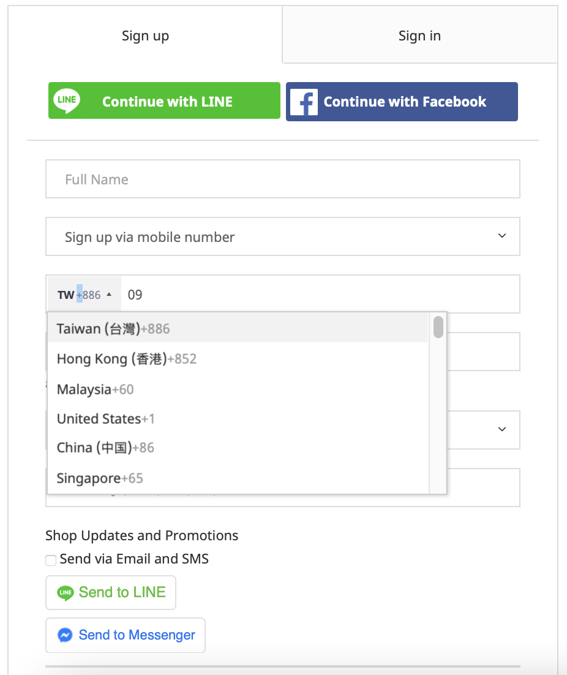The image size is (567, 675).
Task: Click the LINE icon in Send to LINE
Action: coord(66,593)
